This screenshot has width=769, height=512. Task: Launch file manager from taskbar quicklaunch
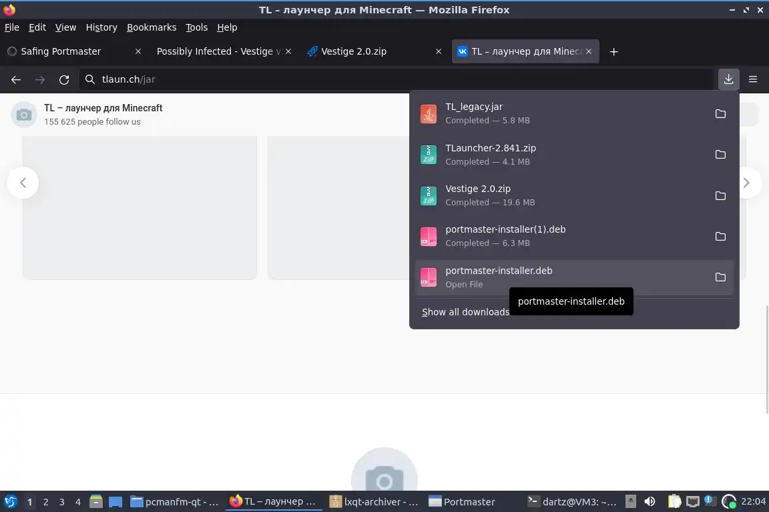96,502
